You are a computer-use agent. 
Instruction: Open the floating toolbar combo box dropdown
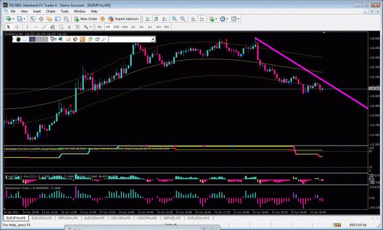(153, 39)
